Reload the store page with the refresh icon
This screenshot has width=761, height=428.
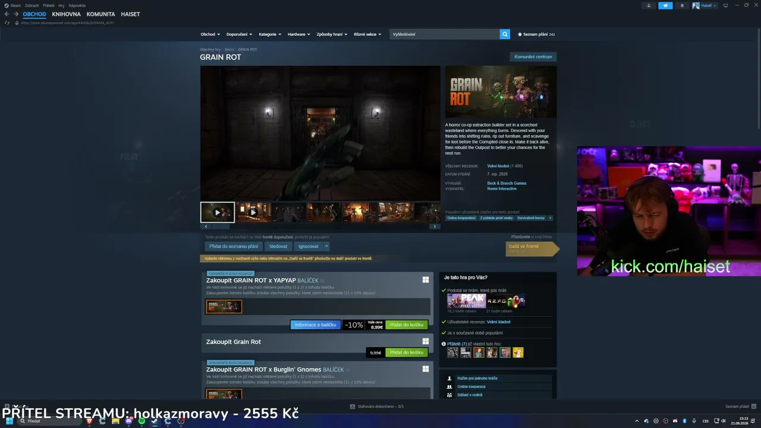(x=7, y=23)
